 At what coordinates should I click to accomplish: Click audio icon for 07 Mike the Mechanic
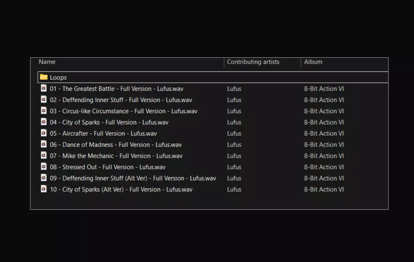click(44, 155)
